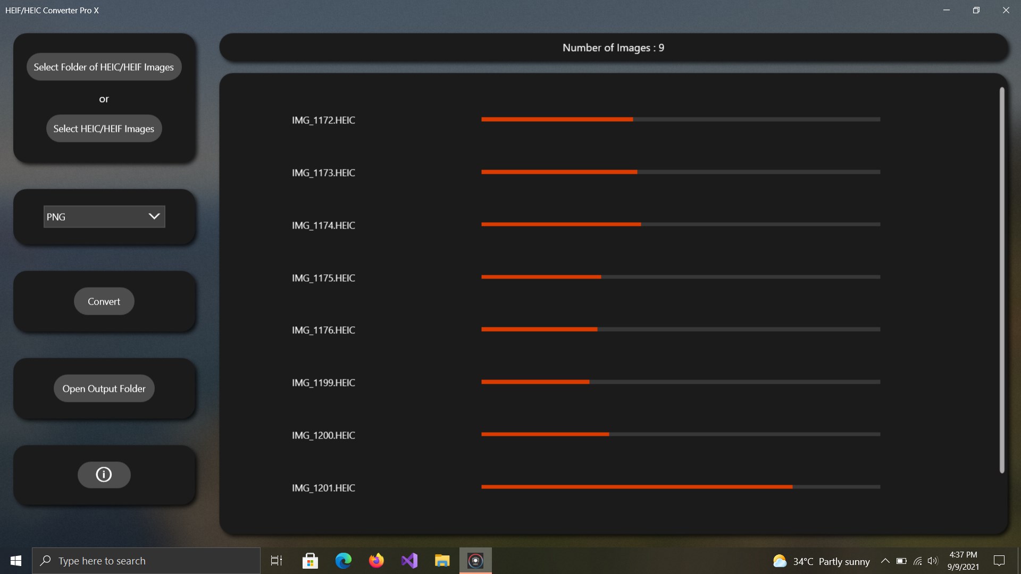Click the Type here to search box

(x=146, y=561)
